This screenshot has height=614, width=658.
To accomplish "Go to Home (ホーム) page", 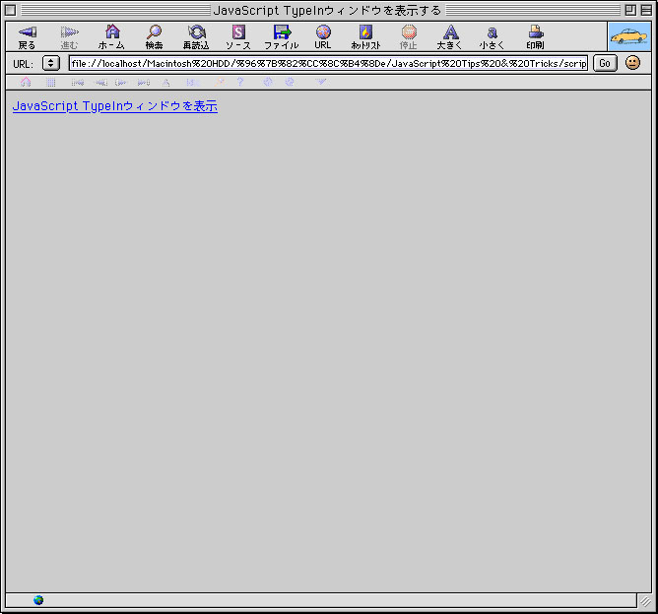I will tap(111, 36).
